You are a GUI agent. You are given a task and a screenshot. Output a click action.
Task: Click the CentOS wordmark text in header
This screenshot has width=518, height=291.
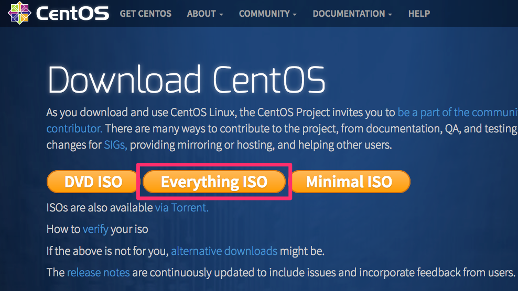pos(72,13)
